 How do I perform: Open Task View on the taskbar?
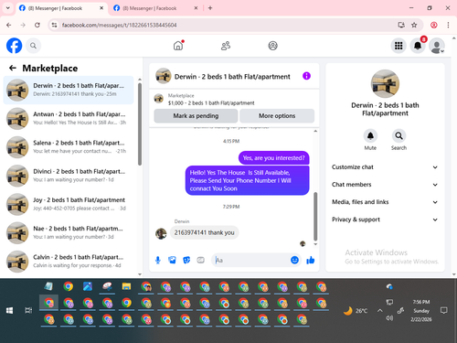click(28, 311)
